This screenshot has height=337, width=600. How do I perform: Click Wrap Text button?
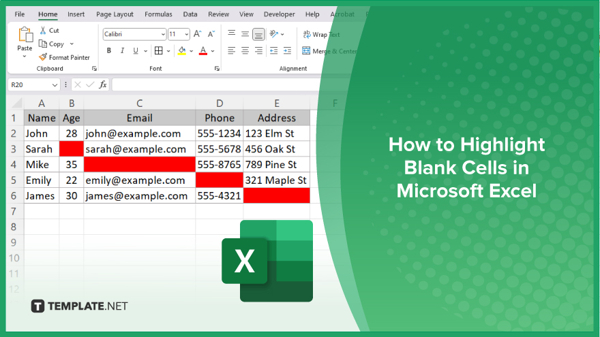tap(321, 35)
